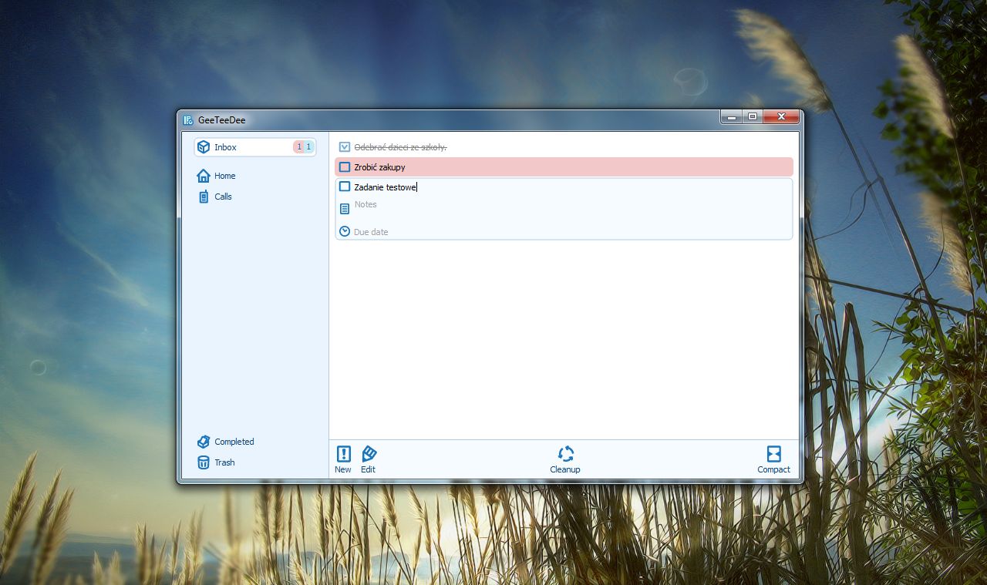
Task: Click the red Inbox overdue count badge
Action: [x=299, y=147]
